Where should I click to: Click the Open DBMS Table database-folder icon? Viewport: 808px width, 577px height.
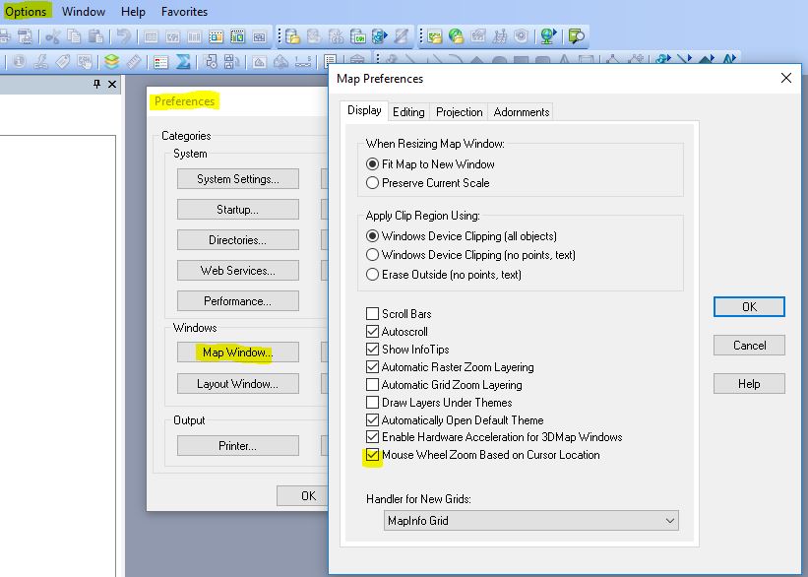292,36
